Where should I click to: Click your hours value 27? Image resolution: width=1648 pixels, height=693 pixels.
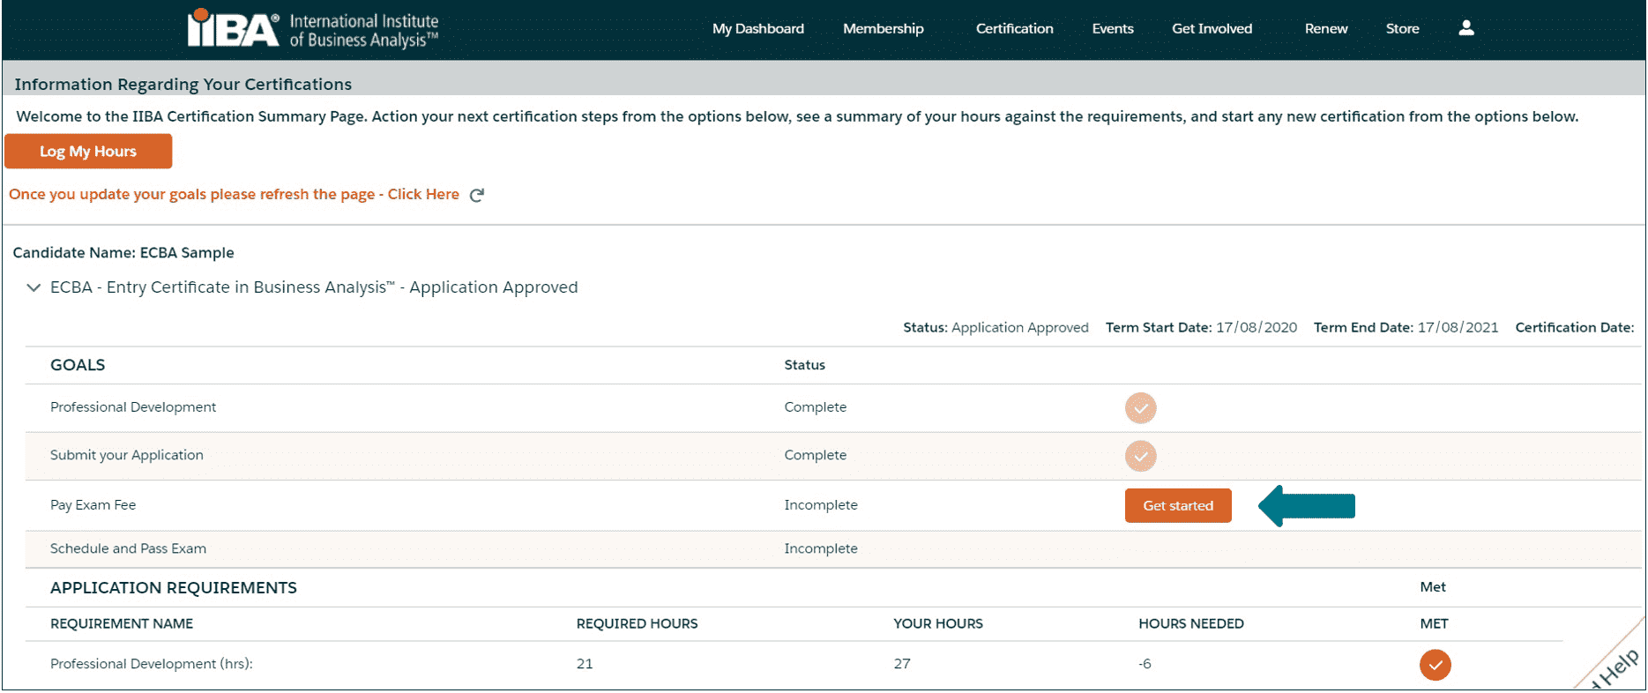(x=902, y=664)
